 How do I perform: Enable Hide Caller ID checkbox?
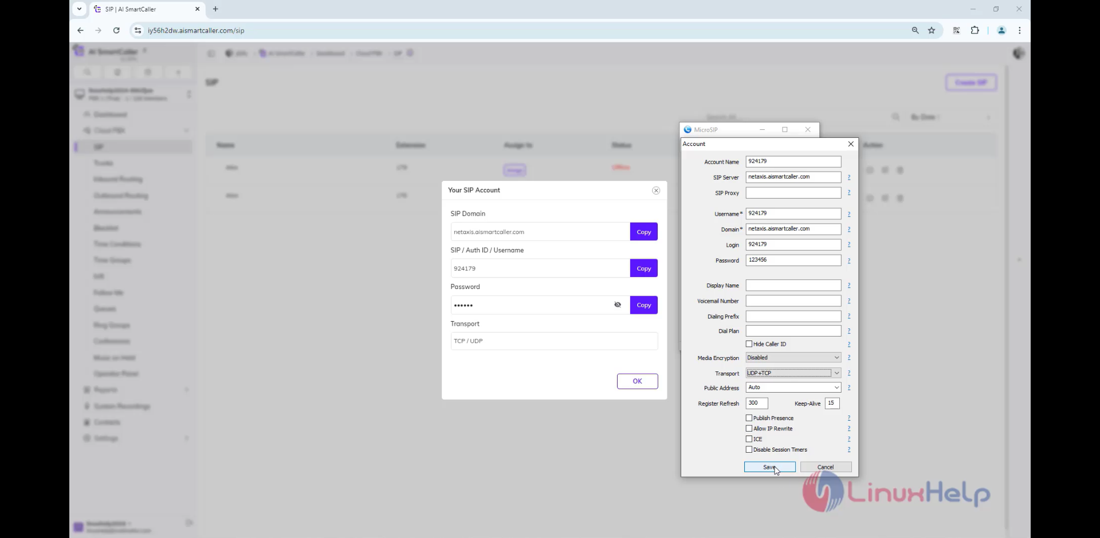point(749,344)
